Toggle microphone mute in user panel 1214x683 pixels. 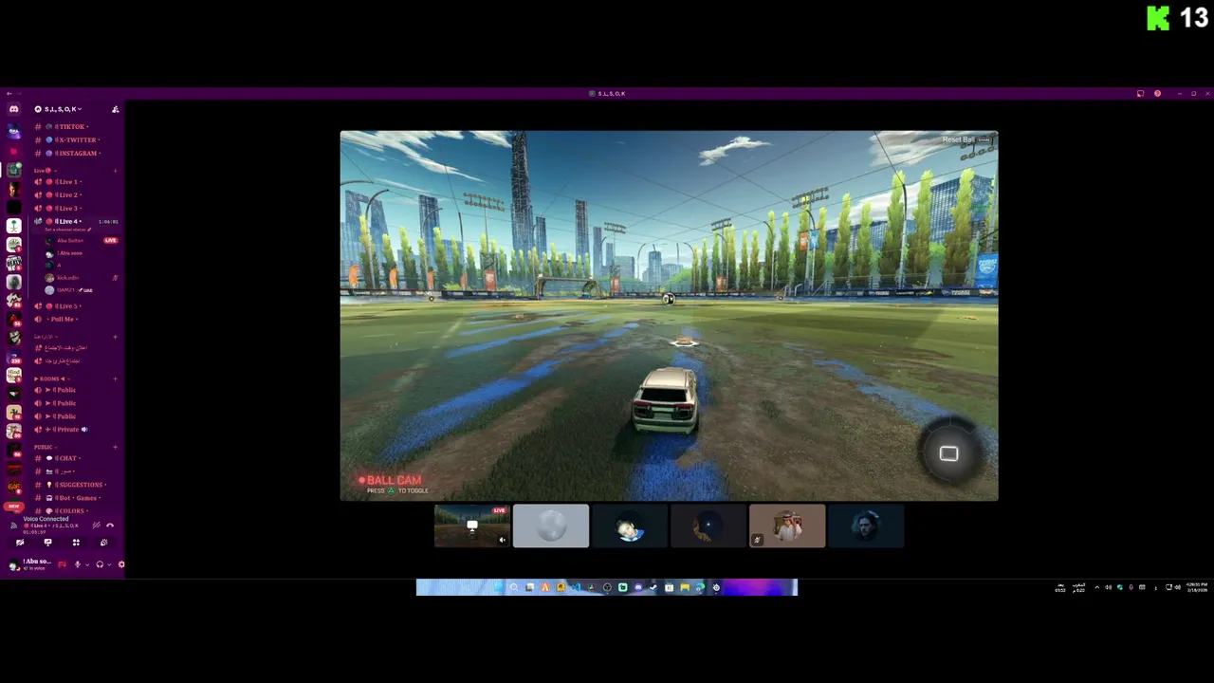coord(78,564)
